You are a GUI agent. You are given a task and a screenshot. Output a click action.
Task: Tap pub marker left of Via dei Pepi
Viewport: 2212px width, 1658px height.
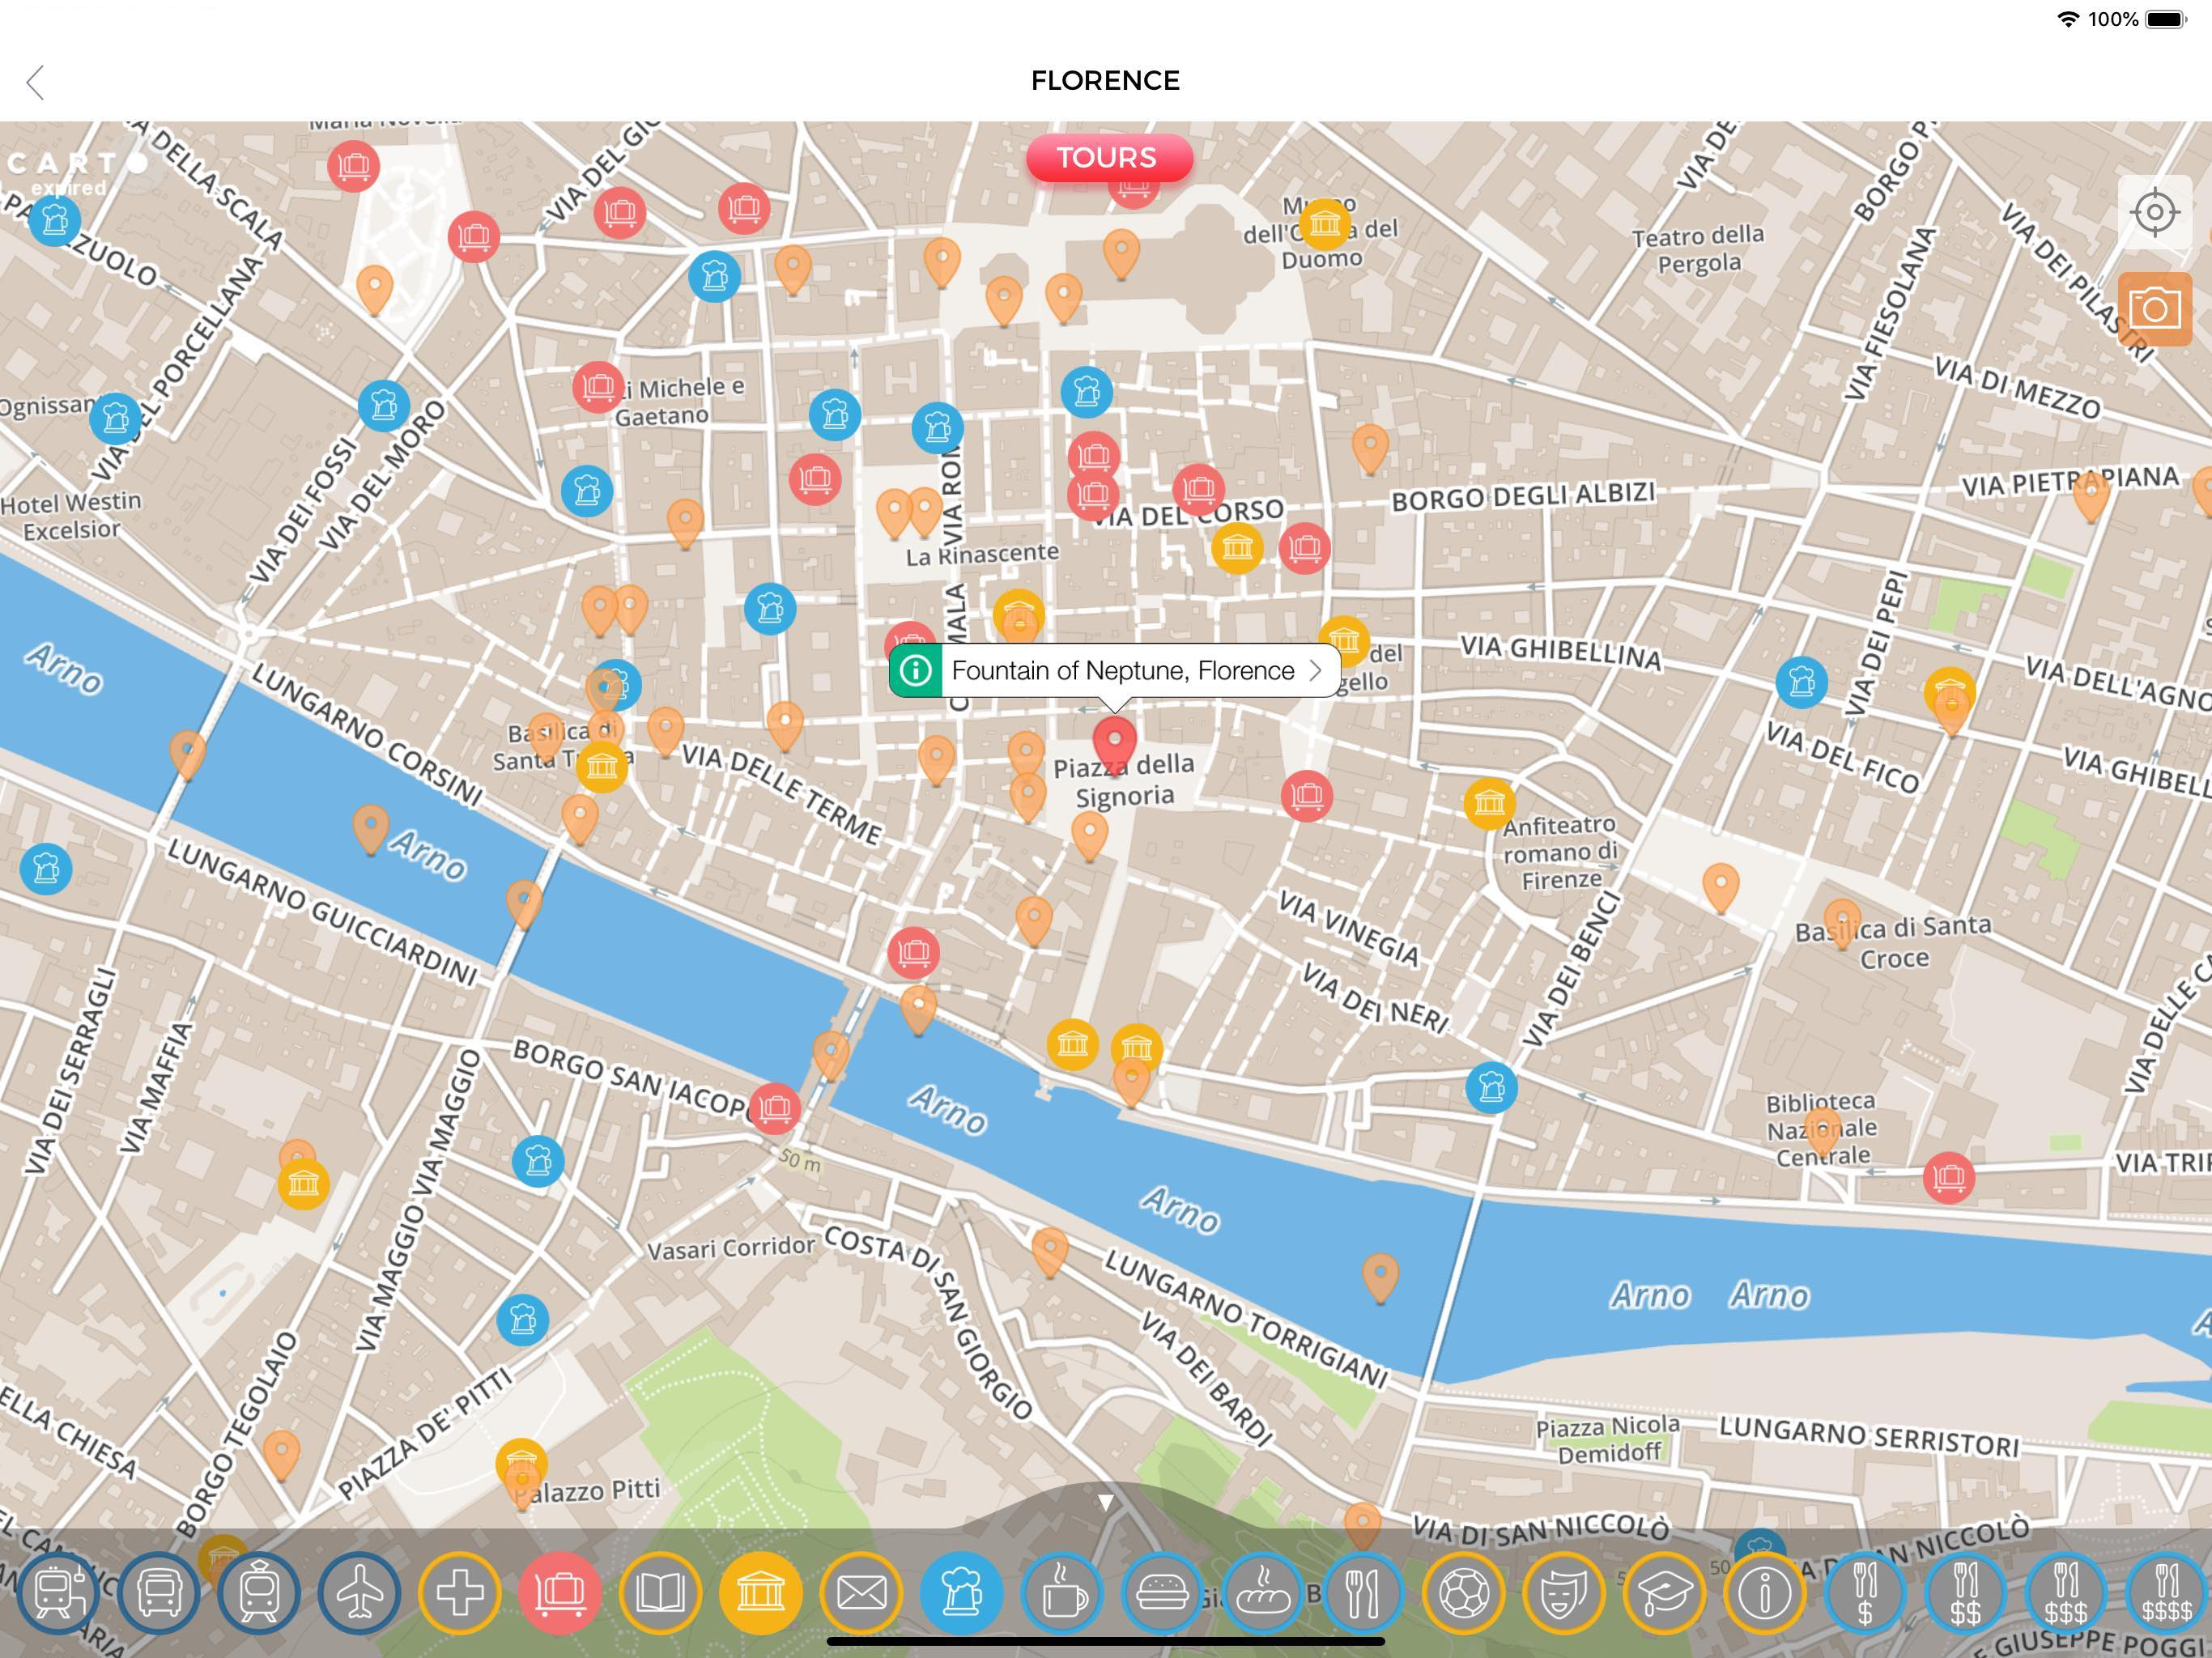1802,683
